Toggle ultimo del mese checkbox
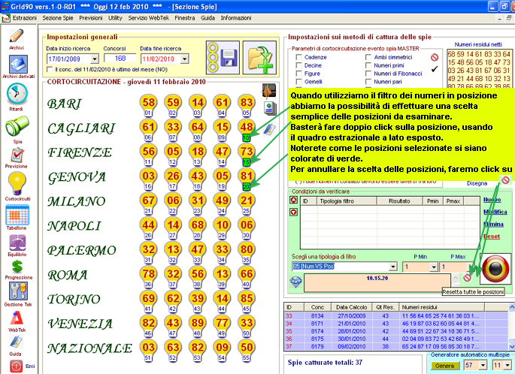 [50, 70]
